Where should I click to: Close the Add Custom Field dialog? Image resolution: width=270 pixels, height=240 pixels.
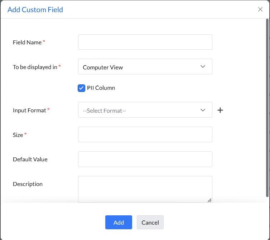[x=260, y=9]
